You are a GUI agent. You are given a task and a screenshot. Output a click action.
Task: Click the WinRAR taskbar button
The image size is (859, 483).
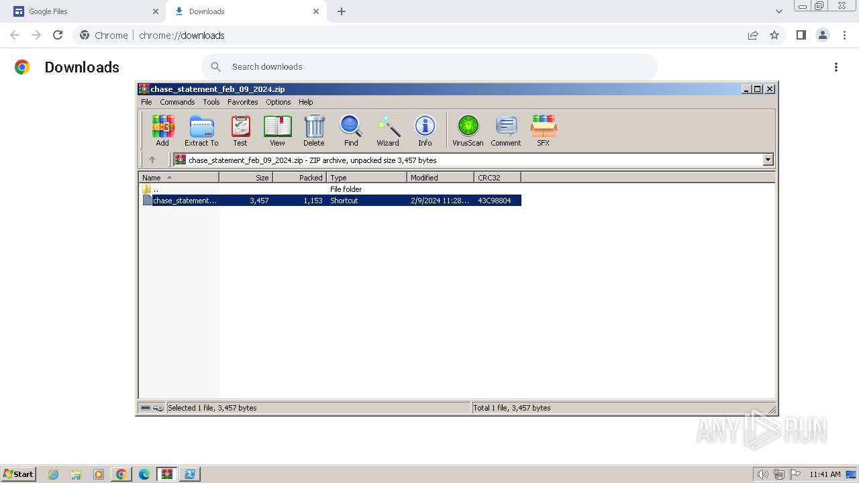[x=167, y=474]
